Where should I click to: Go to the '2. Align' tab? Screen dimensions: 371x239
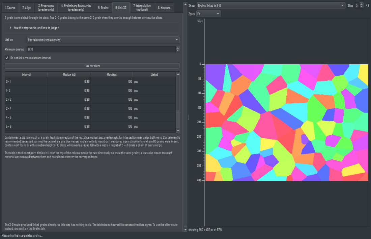pyautogui.click(x=27, y=8)
